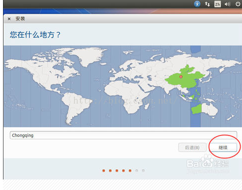Click the 后退(B) back button

[x=192, y=147]
